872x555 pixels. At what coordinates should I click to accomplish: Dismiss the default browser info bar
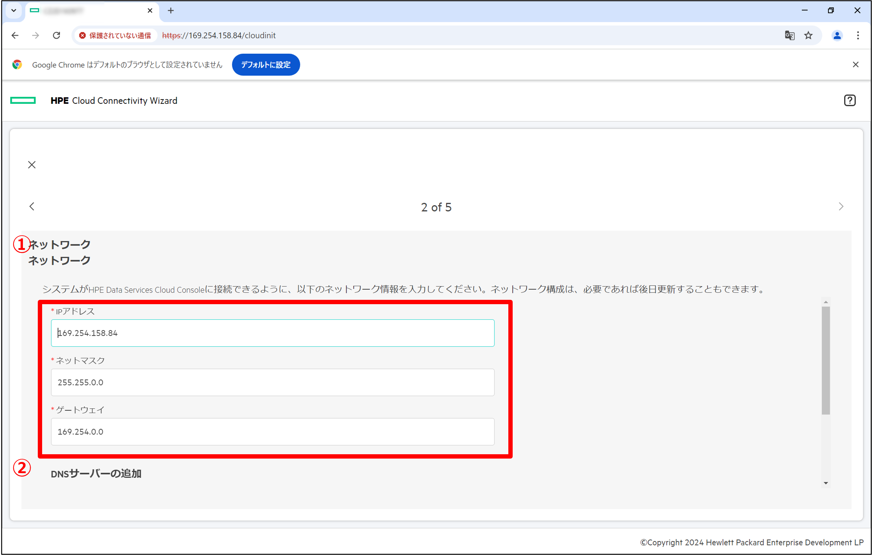(856, 64)
